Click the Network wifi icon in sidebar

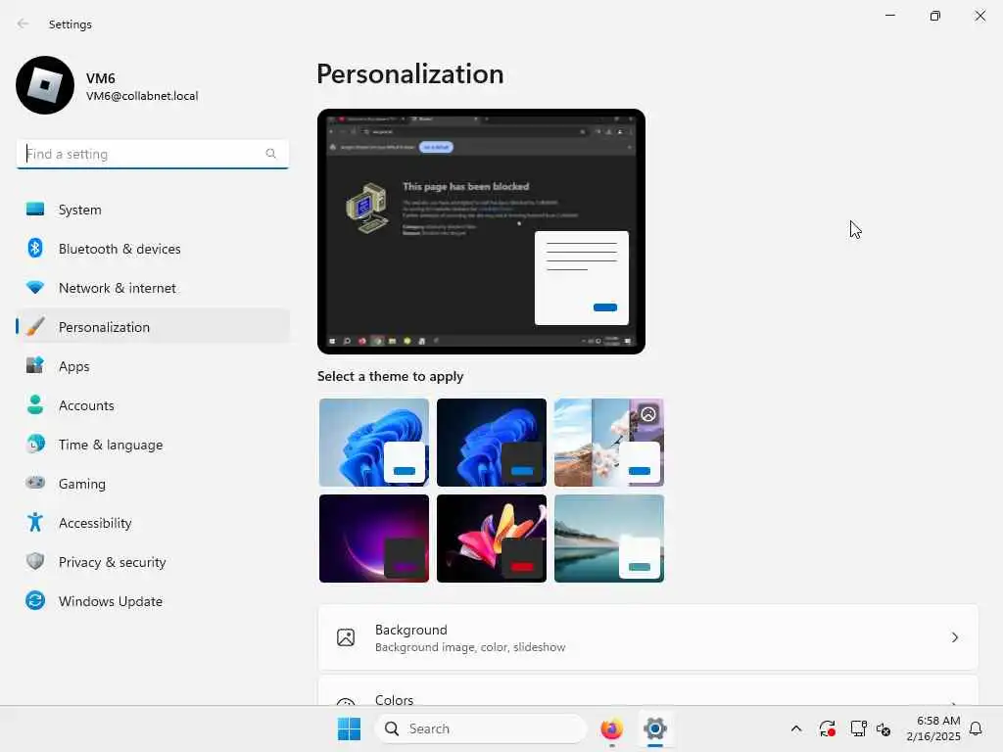coord(35,287)
